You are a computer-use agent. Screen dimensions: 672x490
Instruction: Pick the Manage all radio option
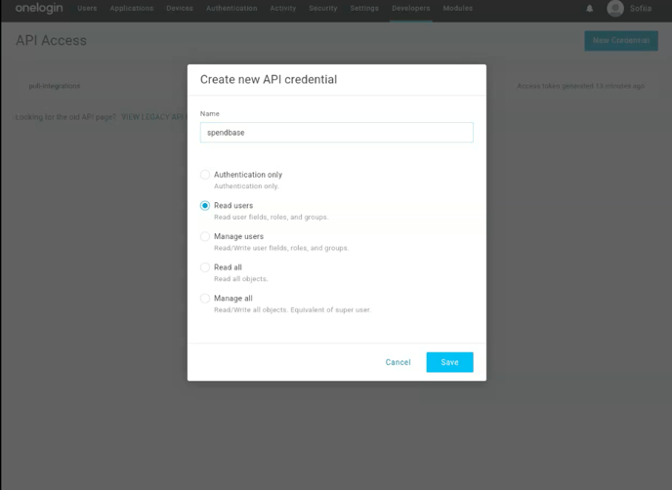click(205, 298)
